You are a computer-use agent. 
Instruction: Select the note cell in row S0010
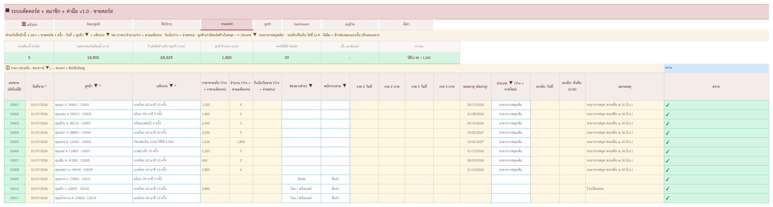(x=624, y=188)
